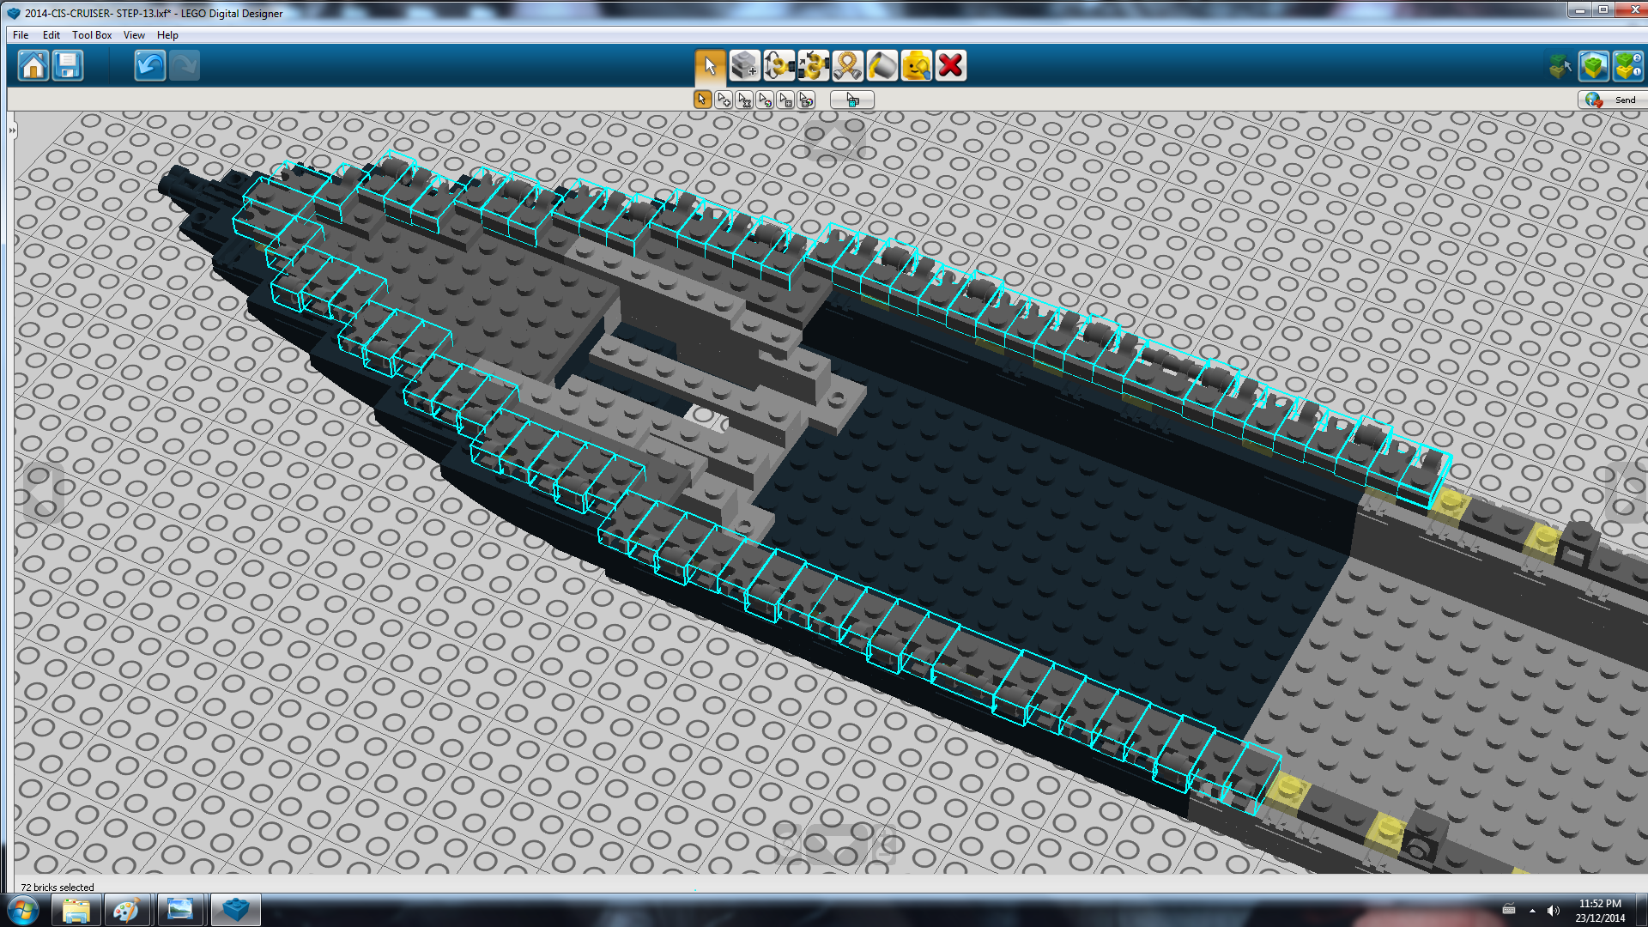Switch to View mode
The image size is (1648, 927).
(1593, 66)
